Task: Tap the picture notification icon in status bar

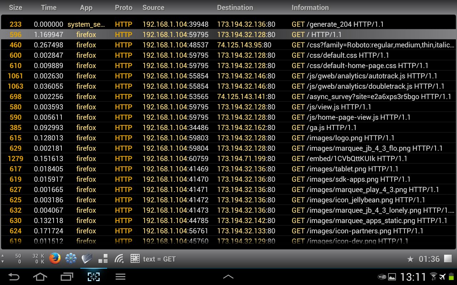Action: 392,277
